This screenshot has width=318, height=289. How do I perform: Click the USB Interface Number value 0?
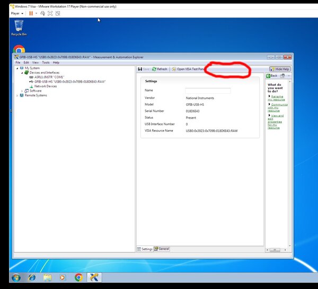pyautogui.click(x=187, y=124)
